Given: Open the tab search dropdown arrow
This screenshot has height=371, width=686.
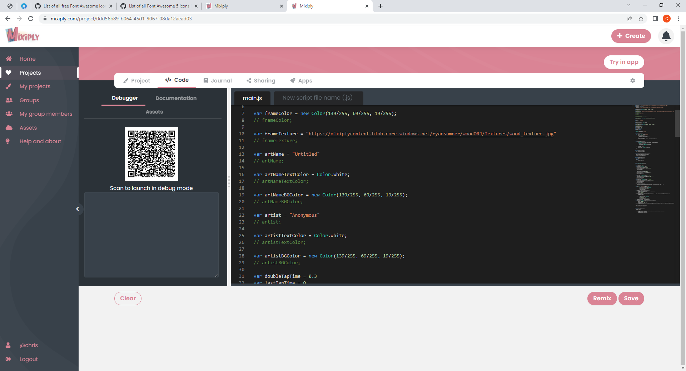Looking at the screenshot, I should tap(628, 5).
